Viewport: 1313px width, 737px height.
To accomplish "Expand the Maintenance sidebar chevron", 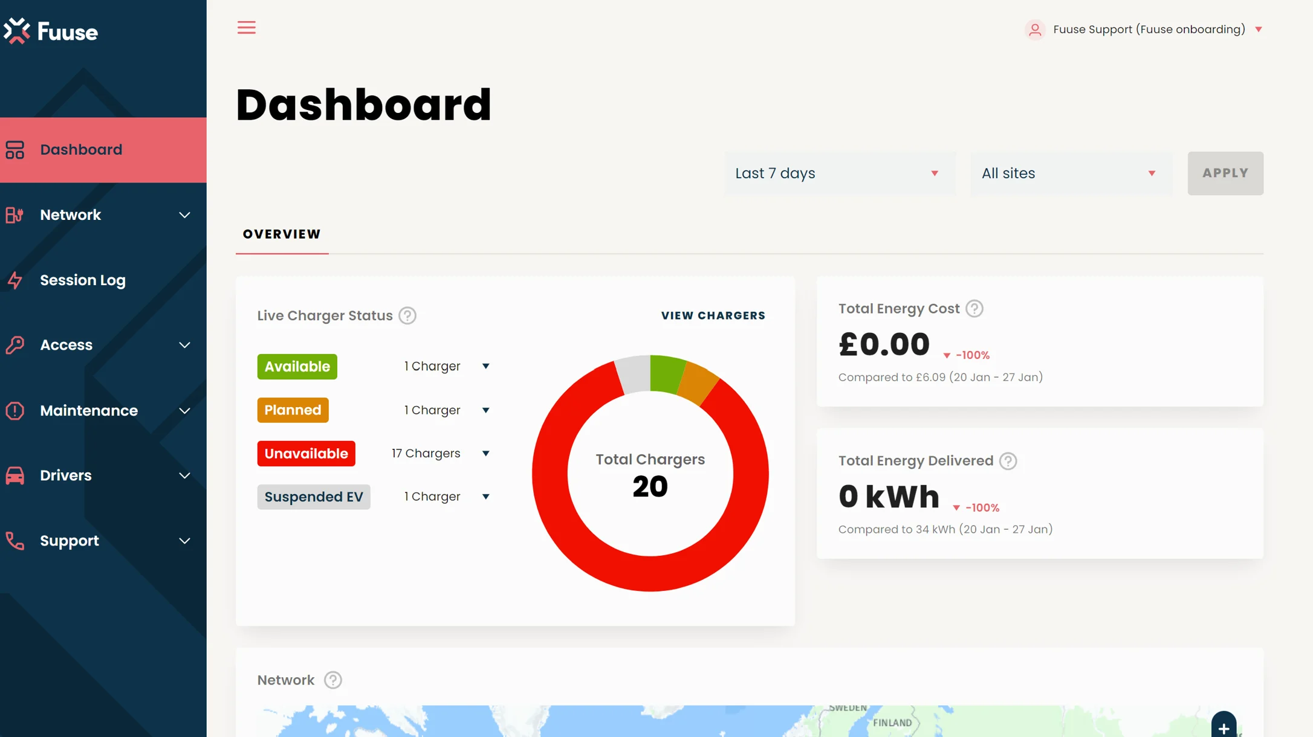I will click(185, 411).
